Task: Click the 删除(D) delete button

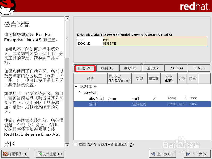Action: (x=130, y=68)
